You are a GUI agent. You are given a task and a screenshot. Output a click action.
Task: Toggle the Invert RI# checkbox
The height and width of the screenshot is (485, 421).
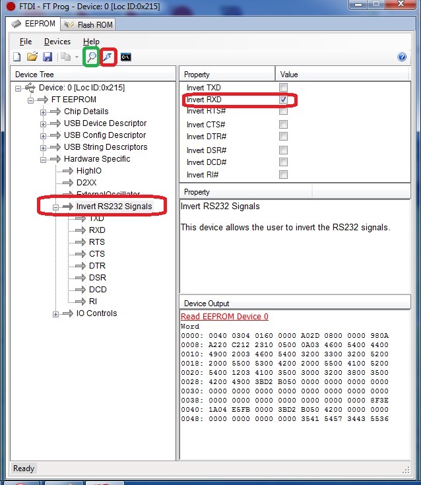point(283,174)
